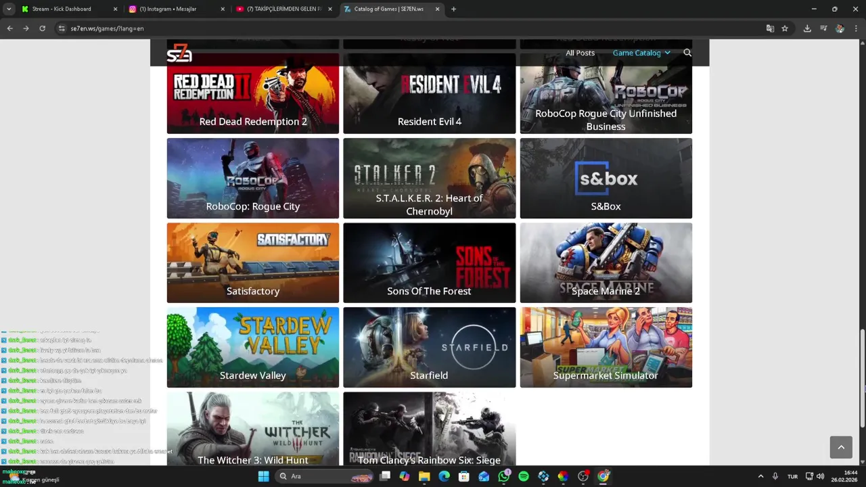Open clock and date 16:44 in taskbar
This screenshot has width=866, height=487.
(x=846, y=476)
